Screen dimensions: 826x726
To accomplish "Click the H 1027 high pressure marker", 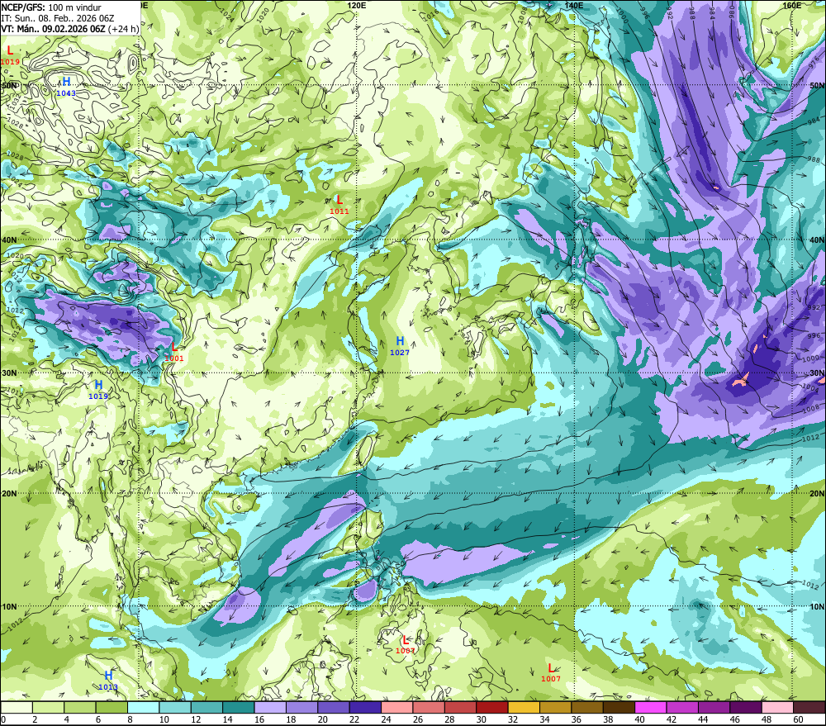I will [400, 345].
